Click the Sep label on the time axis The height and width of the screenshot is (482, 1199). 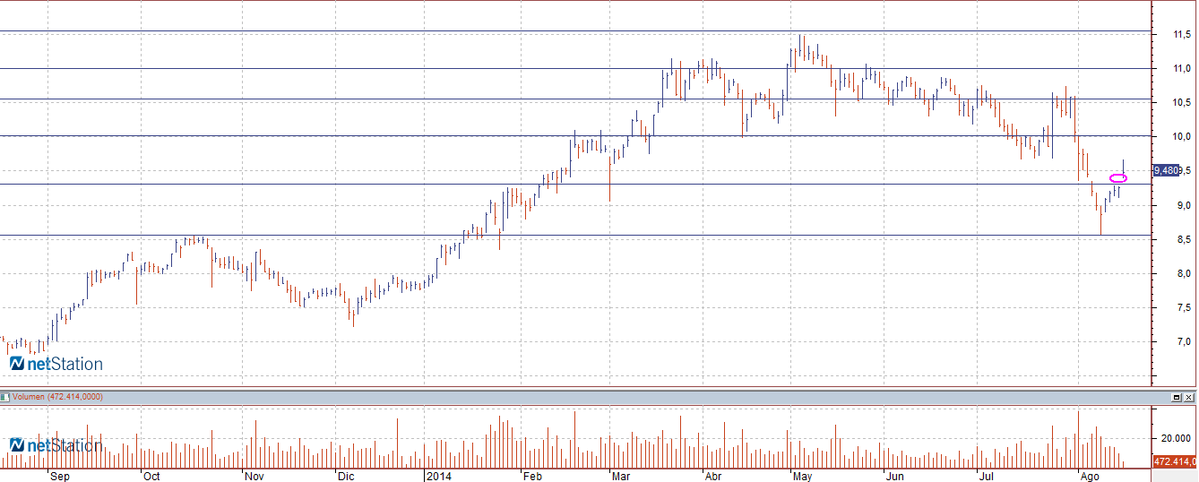click(x=60, y=477)
